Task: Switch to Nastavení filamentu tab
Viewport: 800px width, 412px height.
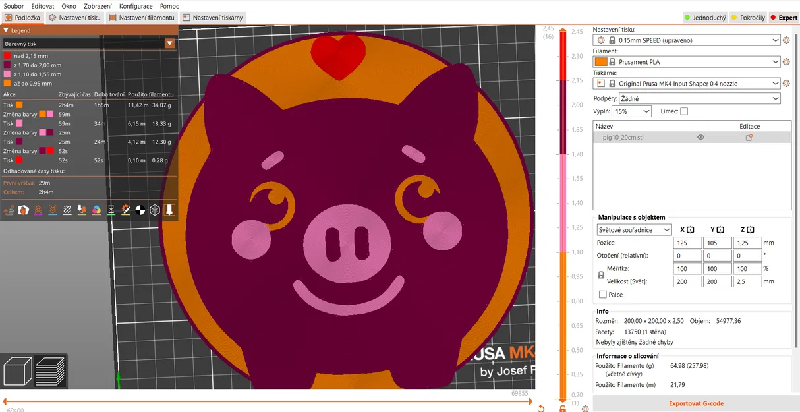Action: pos(142,18)
